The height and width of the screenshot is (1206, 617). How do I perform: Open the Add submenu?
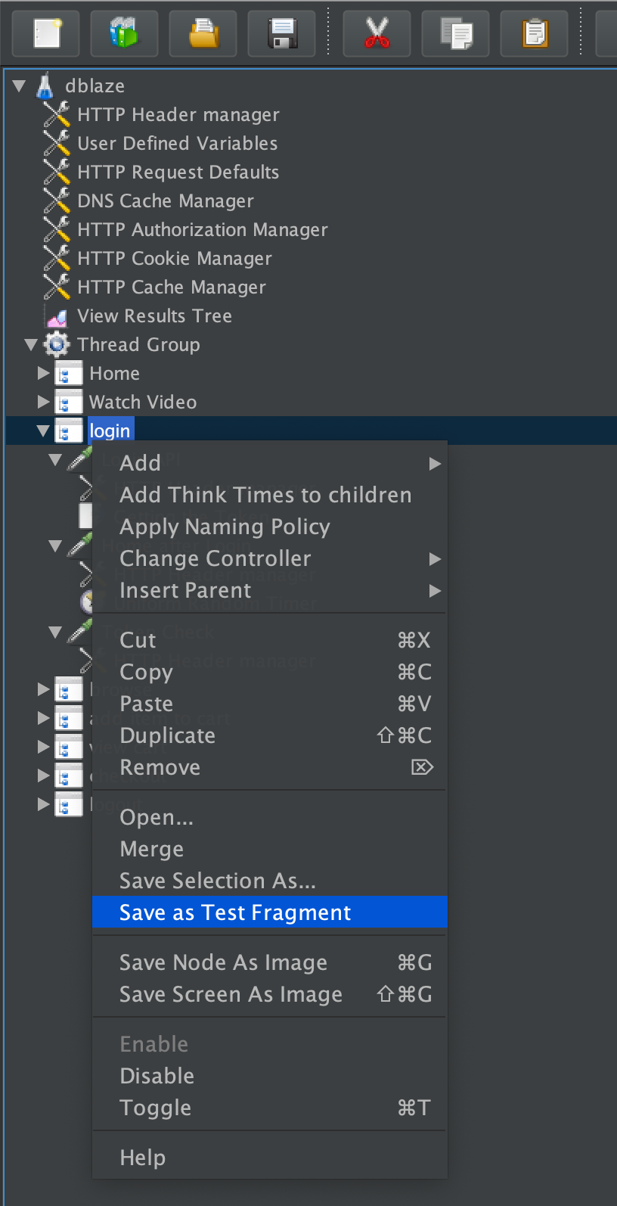(270, 463)
